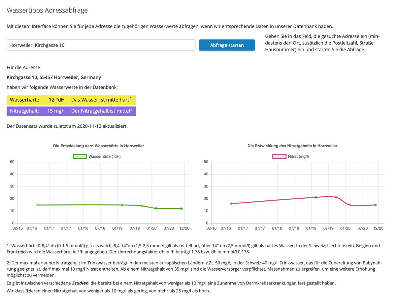Click footnote marker 2 after Nitratgehalt ist mittel
396x302 pixels.
(131, 110)
